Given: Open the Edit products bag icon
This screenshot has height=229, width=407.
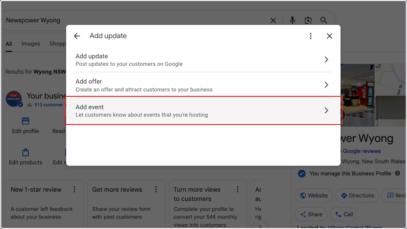Looking at the screenshot, I should (x=25, y=152).
